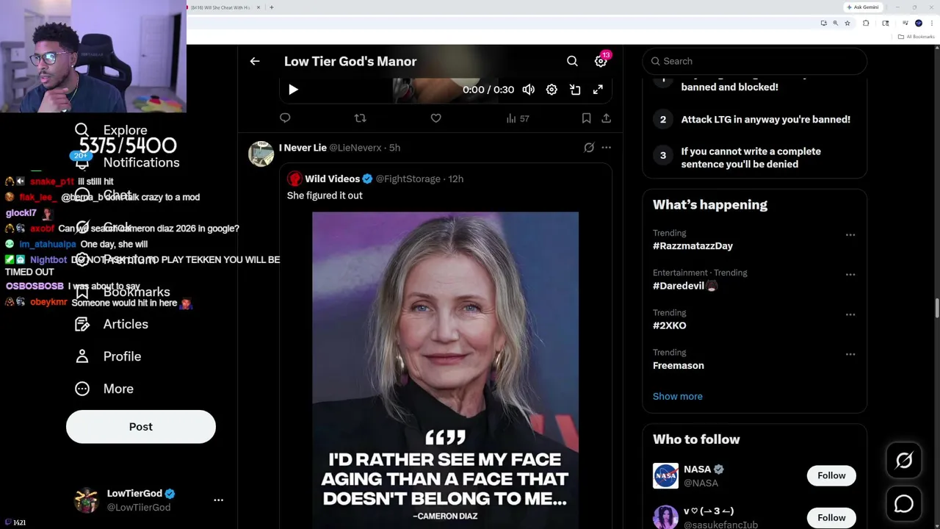Open more options for #Daredevil trend
940x529 pixels.
850,275
